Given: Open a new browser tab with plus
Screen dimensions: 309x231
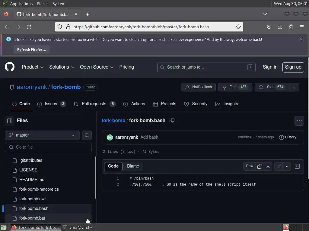Looking at the screenshot, I should pyautogui.click(x=87, y=14).
